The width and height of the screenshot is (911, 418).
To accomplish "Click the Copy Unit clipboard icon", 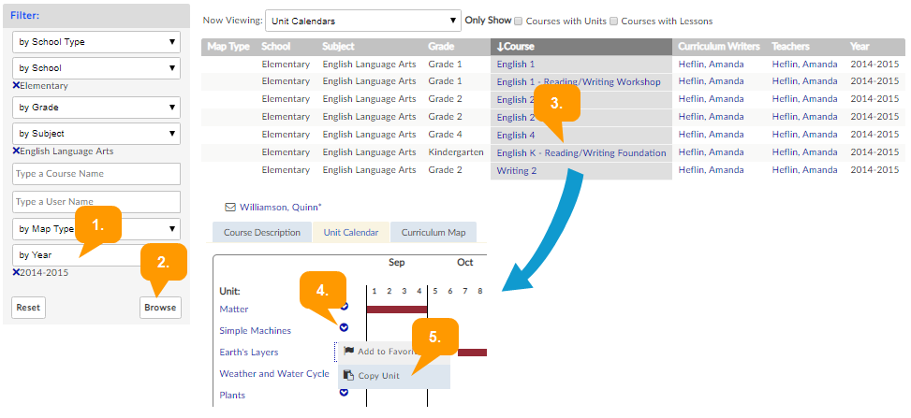I will coord(348,375).
